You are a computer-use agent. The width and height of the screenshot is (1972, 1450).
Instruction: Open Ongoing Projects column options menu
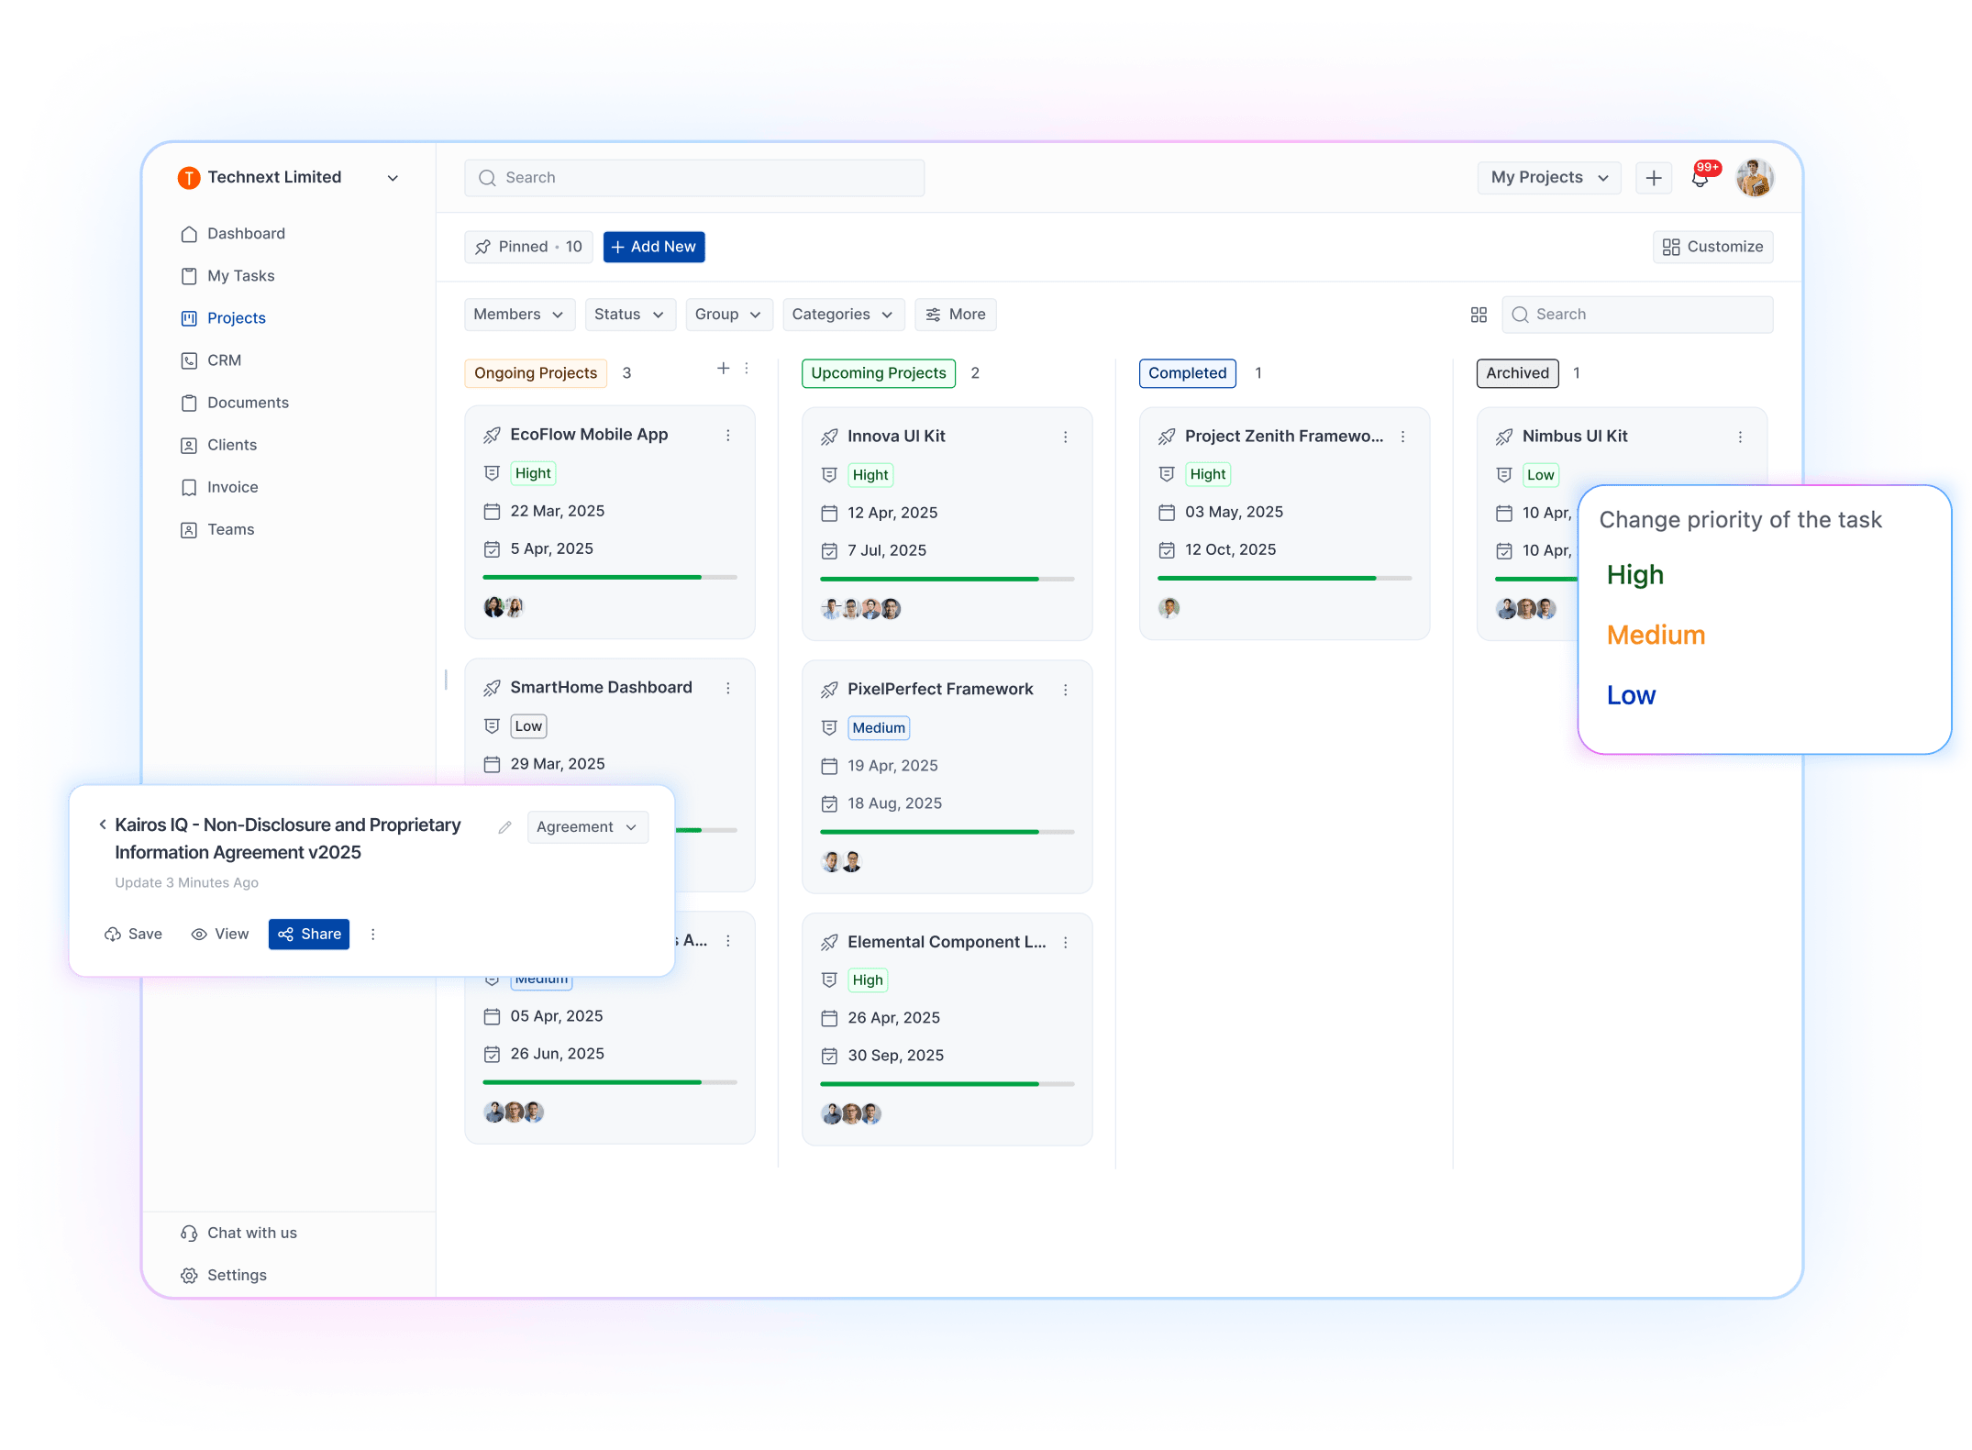pos(747,368)
